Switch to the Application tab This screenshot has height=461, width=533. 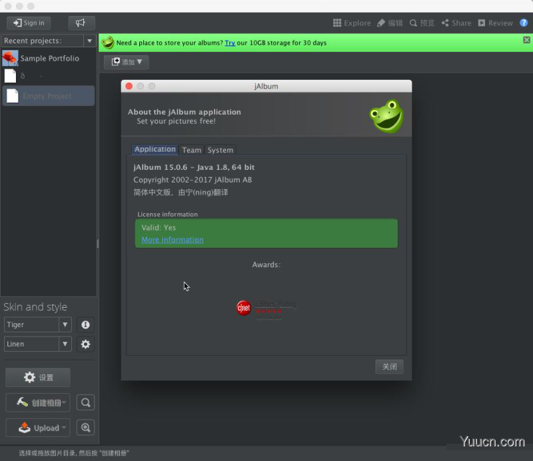(x=155, y=149)
